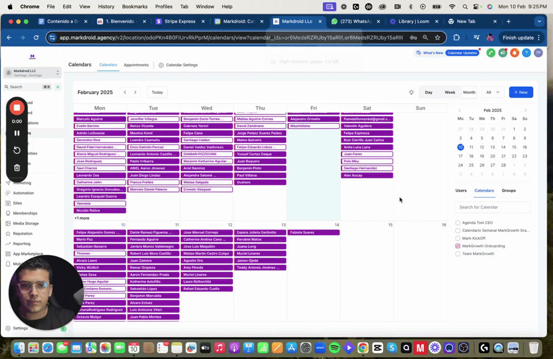Image resolution: width=553 pixels, height=359 pixels.
Task: Switch to the Groups panel tab
Action: click(x=509, y=190)
